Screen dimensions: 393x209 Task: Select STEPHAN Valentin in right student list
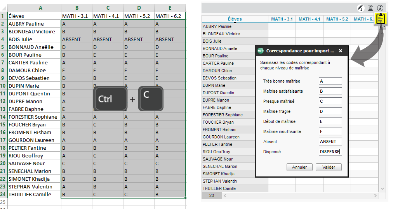coord(235,181)
